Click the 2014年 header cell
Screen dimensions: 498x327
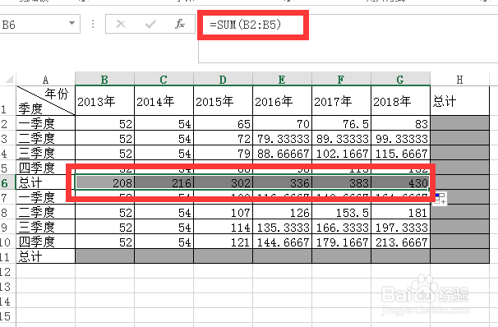tap(164, 100)
